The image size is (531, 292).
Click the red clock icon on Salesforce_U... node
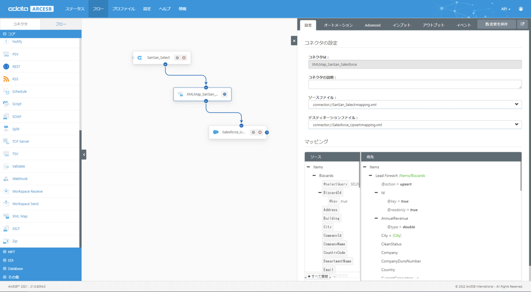[260, 132]
